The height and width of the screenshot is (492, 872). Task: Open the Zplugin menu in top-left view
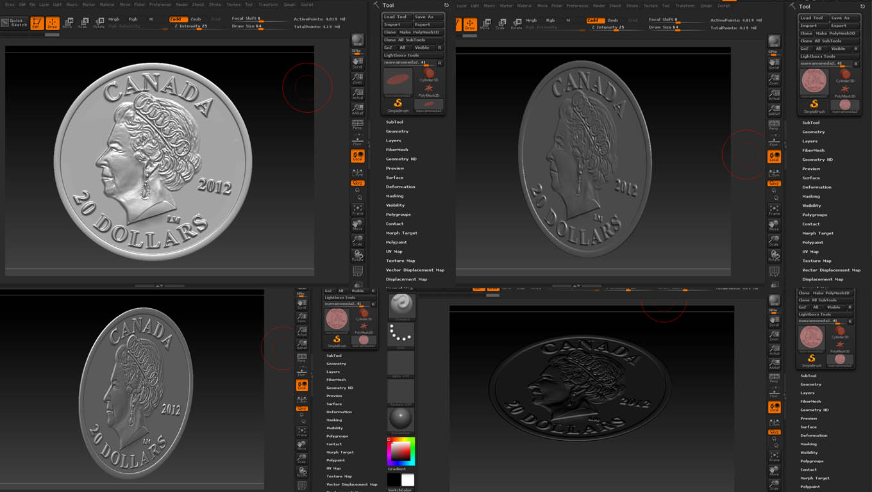coord(289,4)
